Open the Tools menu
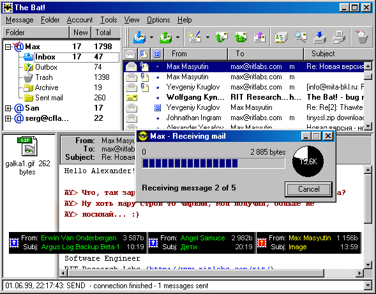The height and width of the screenshot is (294, 376). (109, 20)
